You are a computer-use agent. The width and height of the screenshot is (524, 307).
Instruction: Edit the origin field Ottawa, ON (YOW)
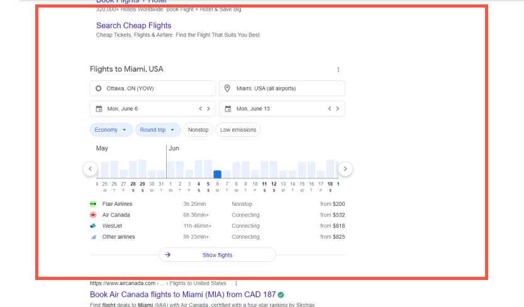point(153,89)
